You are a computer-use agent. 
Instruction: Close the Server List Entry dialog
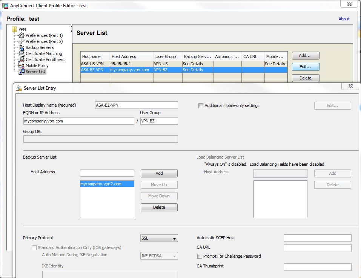(350, 86)
